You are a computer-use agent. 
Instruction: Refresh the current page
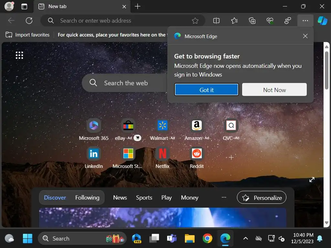pos(29,20)
